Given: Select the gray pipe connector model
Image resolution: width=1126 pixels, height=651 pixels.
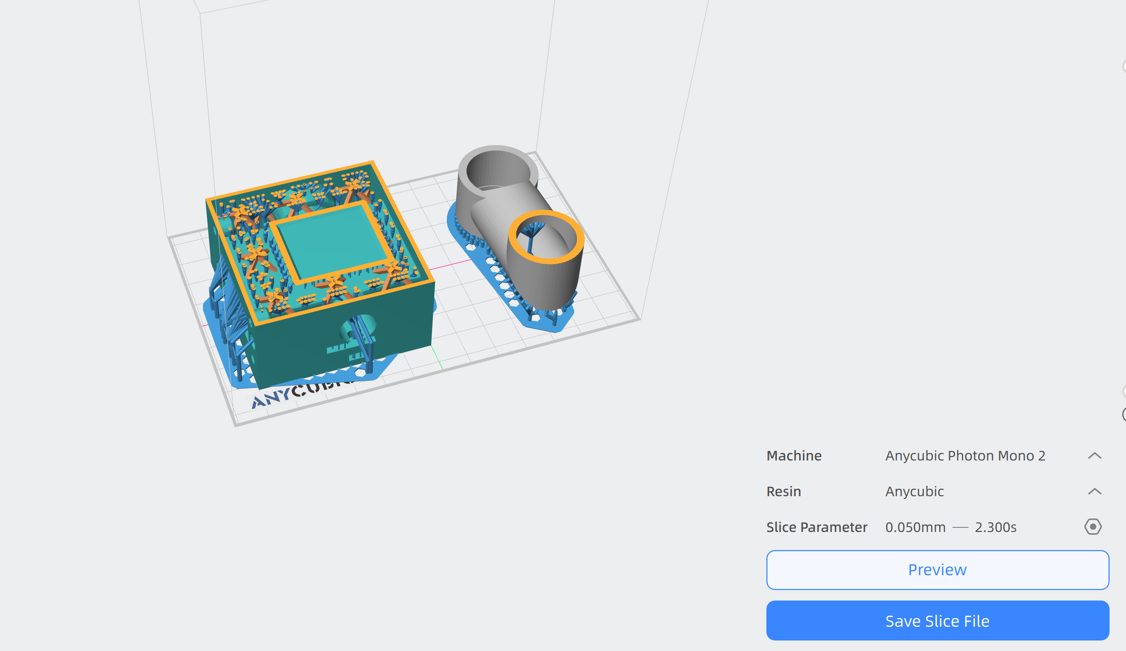Looking at the screenshot, I should pos(500,214).
